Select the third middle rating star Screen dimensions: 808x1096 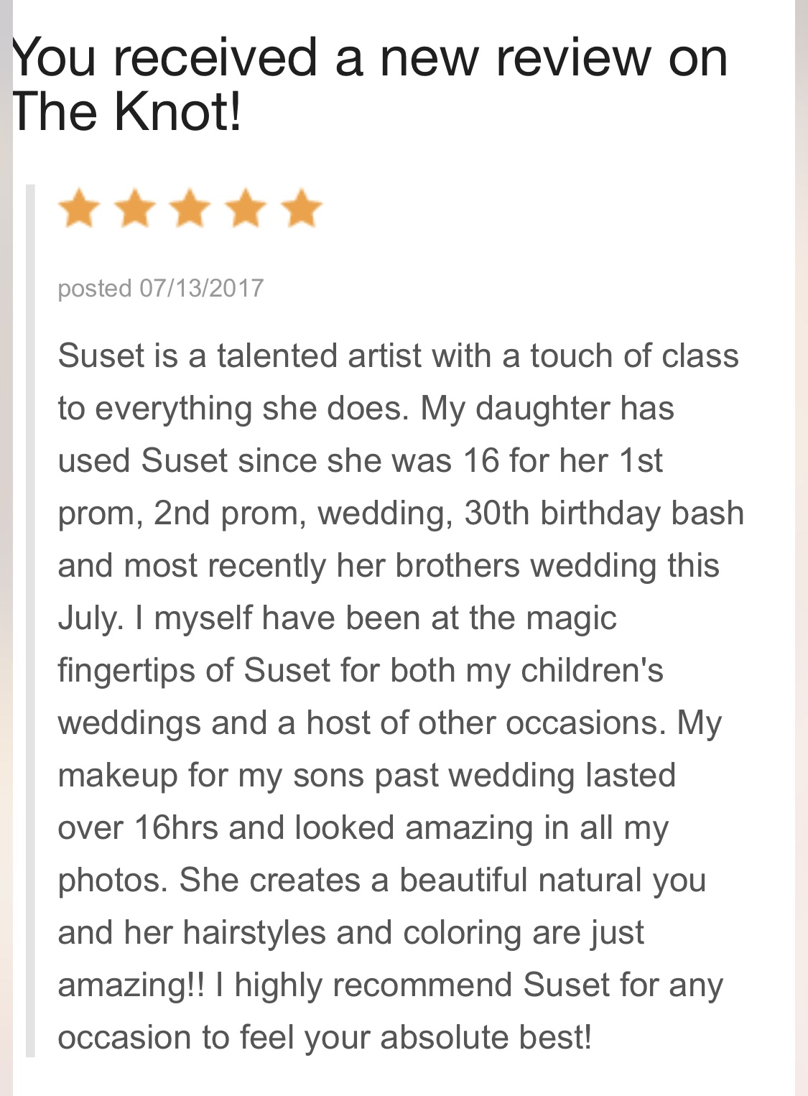click(x=190, y=208)
